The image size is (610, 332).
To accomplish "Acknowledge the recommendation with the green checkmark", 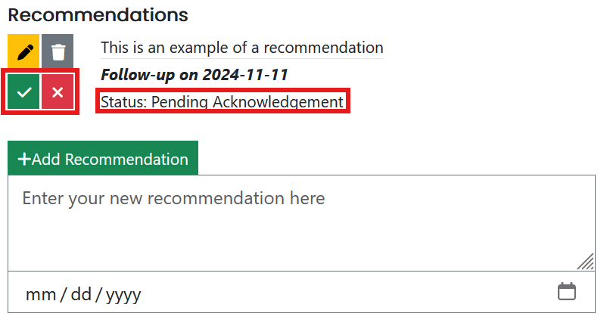I will click(x=24, y=92).
